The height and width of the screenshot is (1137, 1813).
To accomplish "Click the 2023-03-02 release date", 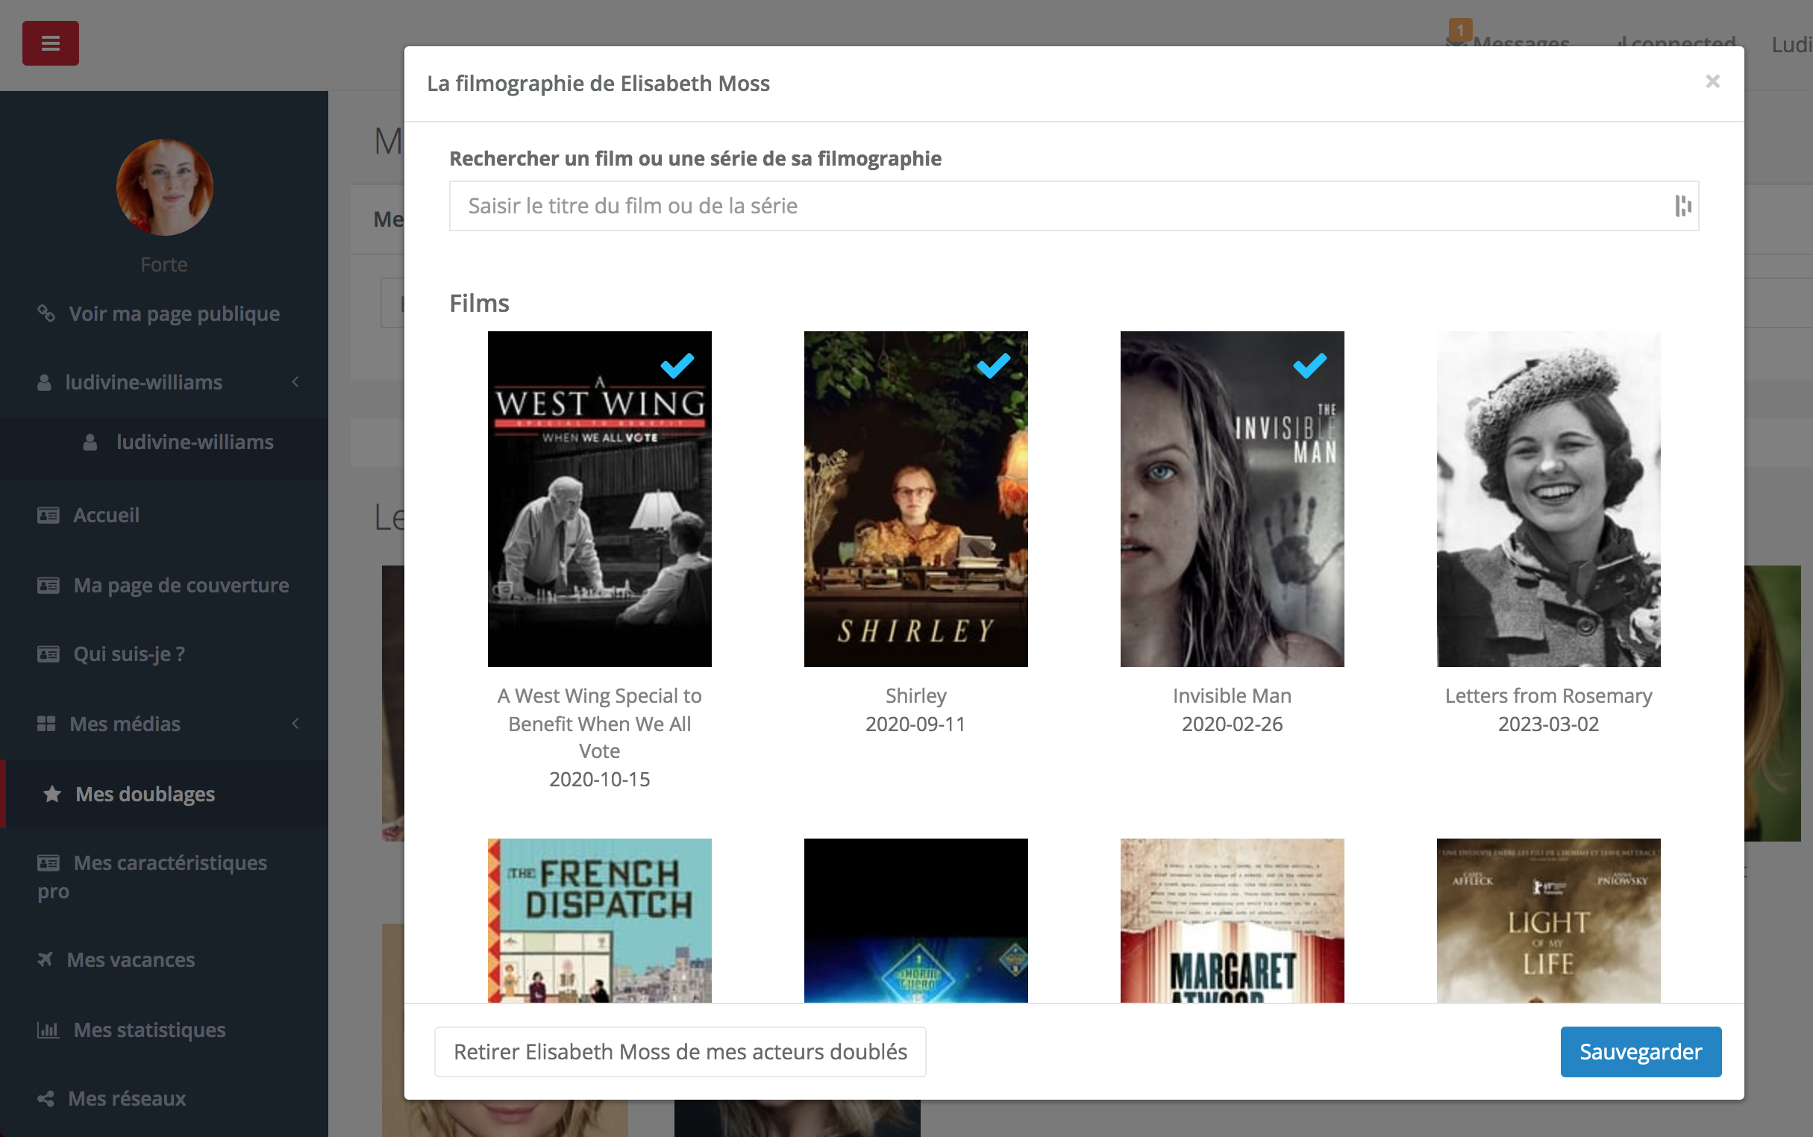I will [1548, 724].
